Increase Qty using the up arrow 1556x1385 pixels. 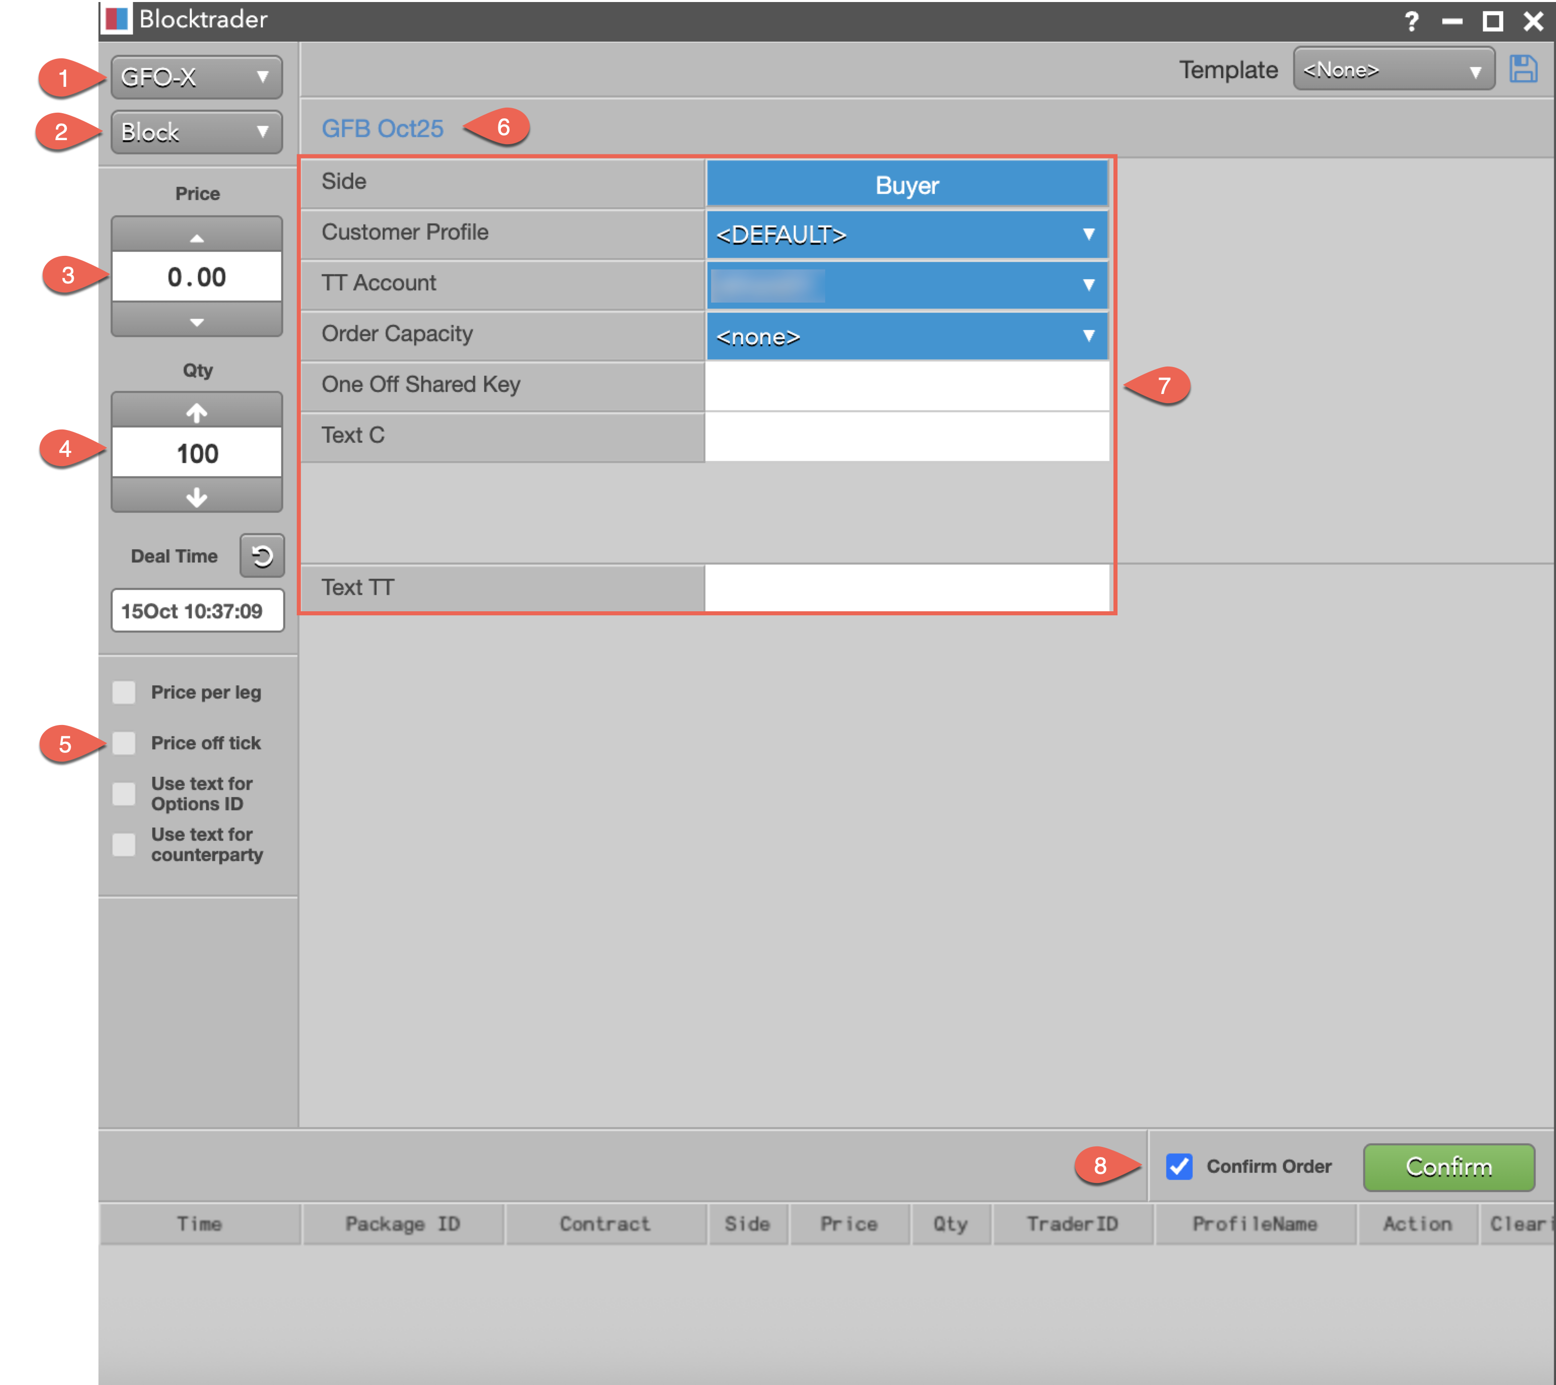click(x=196, y=412)
